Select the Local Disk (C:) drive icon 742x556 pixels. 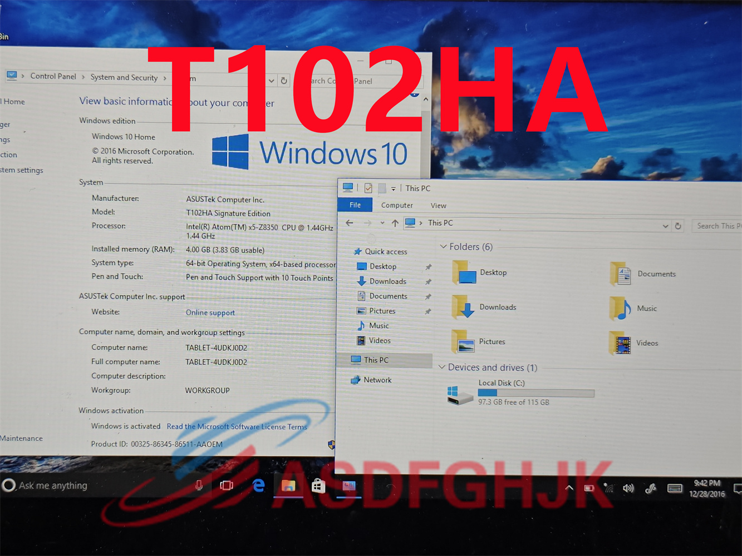460,395
